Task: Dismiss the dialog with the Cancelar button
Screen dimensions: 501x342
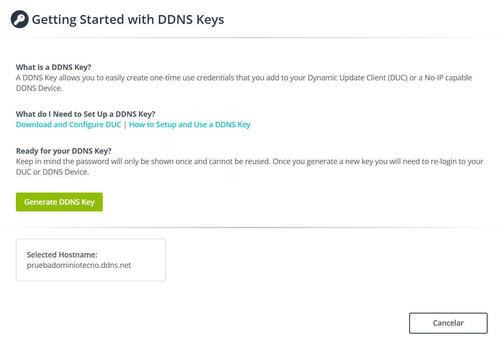Action: click(448, 323)
